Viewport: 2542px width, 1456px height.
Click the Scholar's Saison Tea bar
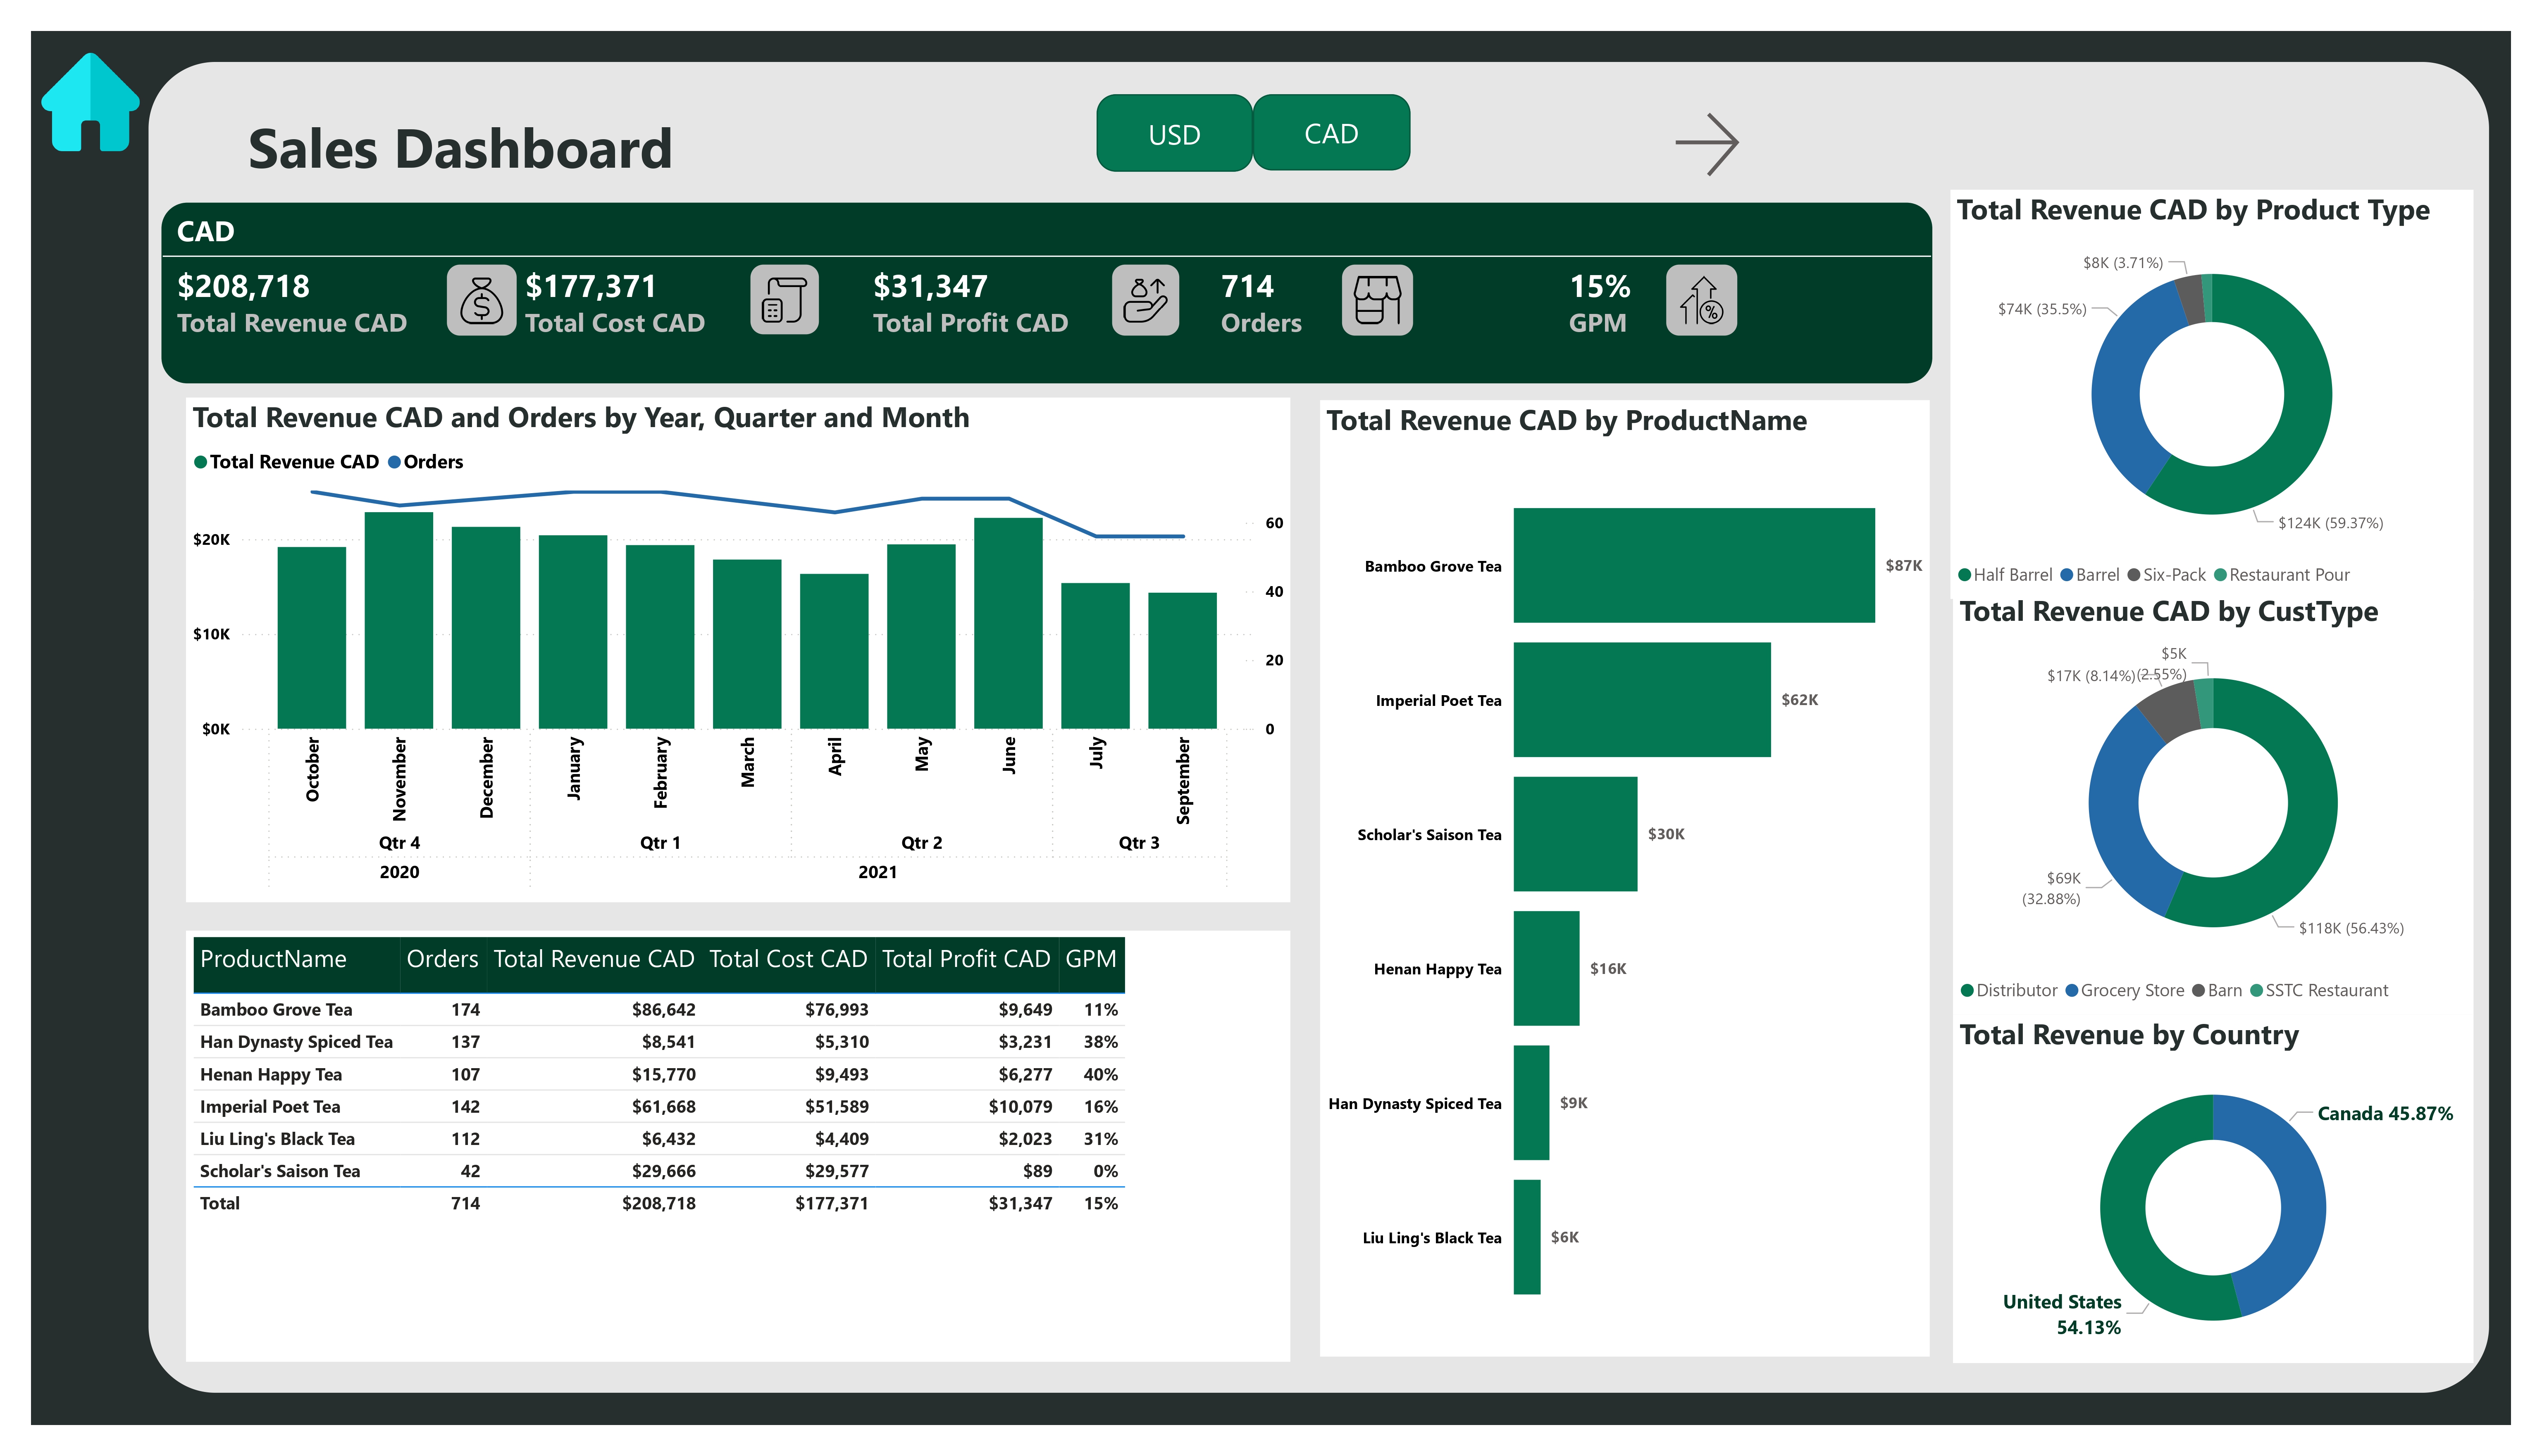[x=1575, y=834]
